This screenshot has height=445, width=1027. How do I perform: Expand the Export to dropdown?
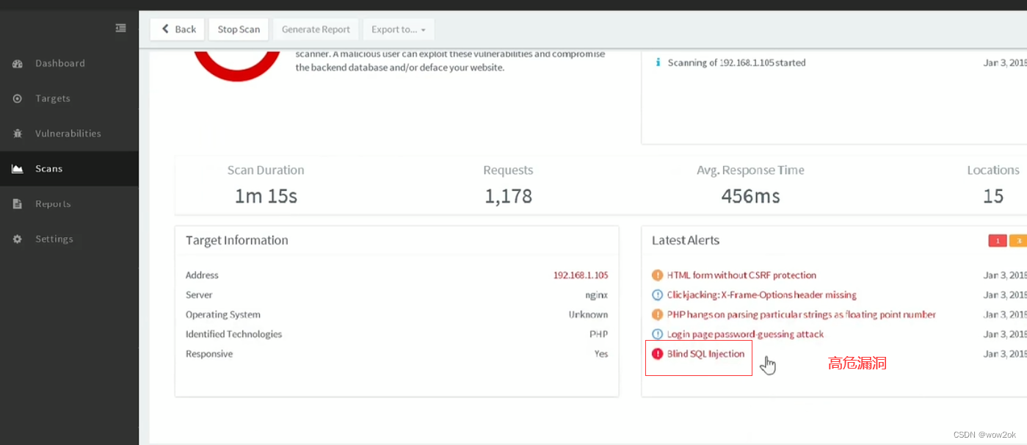coord(399,29)
